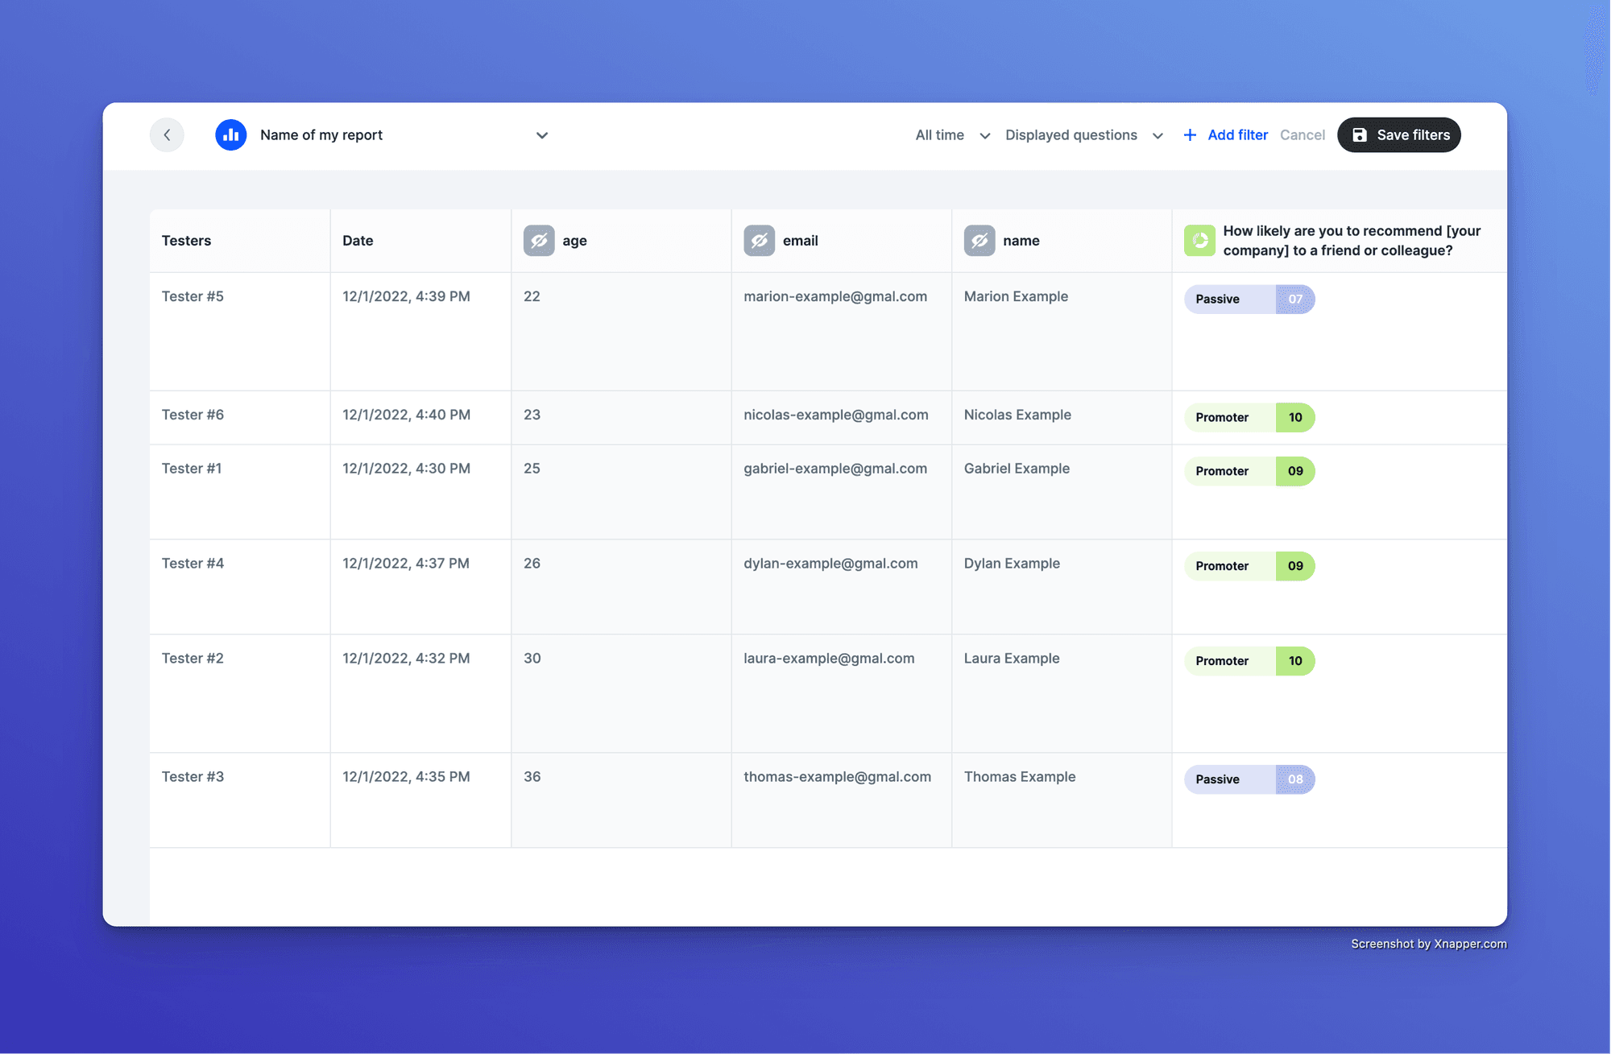Screen dimensions: 1611x1054
Task: Click score 10 badge on Laura Example
Action: tap(1294, 661)
